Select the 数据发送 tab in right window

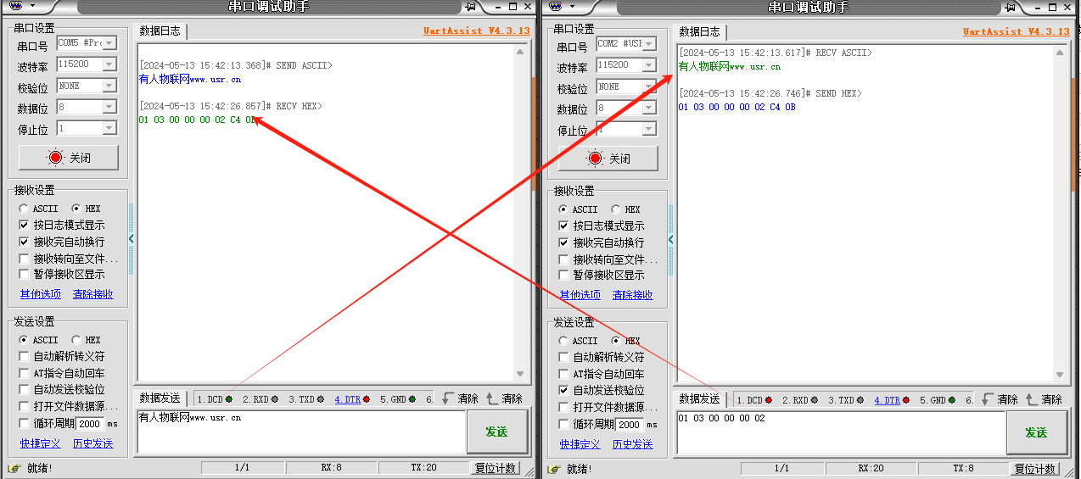coord(699,398)
